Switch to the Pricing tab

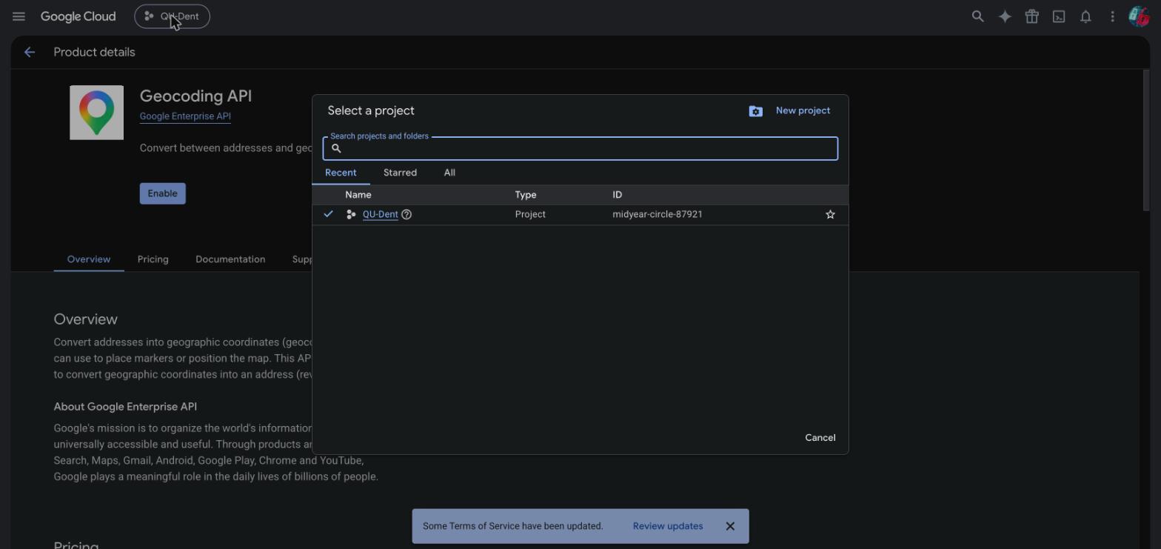pyautogui.click(x=153, y=259)
